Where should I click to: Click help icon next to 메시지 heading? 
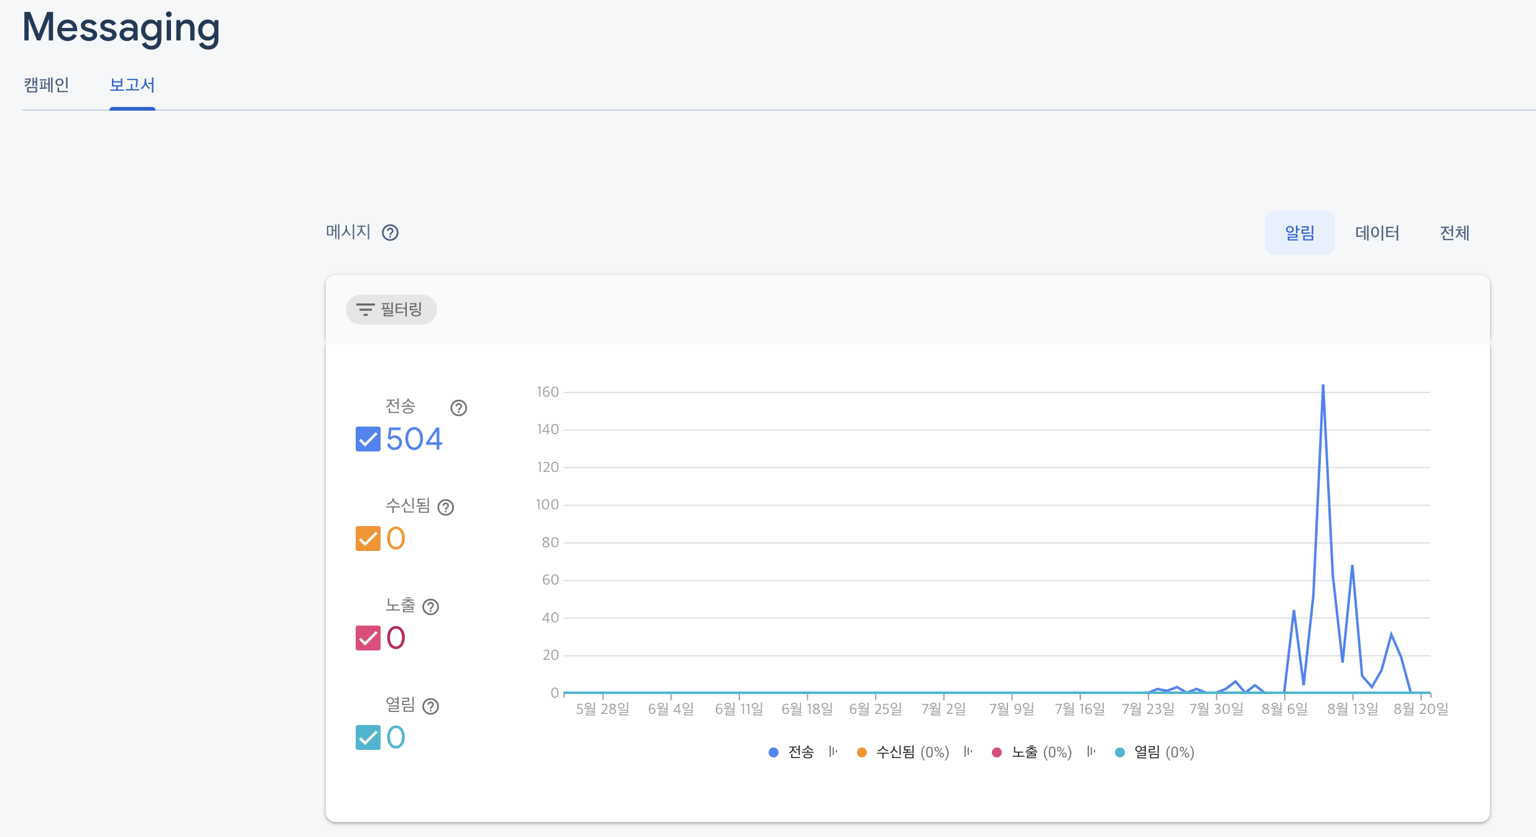point(390,233)
